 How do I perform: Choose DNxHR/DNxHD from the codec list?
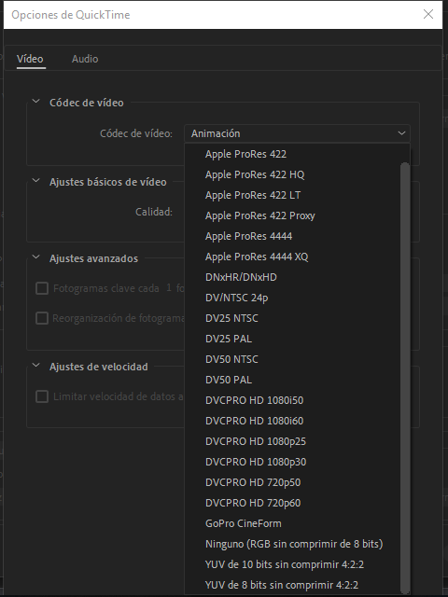[x=292, y=278]
